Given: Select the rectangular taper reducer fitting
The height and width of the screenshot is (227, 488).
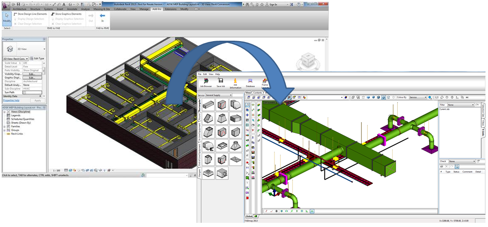Looking at the screenshot, I should (222, 118).
